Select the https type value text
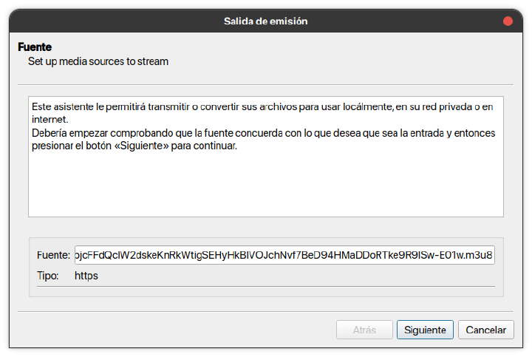 tap(86, 276)
